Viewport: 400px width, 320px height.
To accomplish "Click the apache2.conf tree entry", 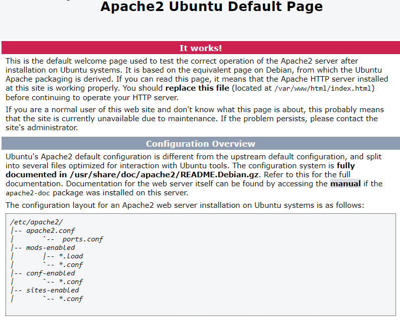I will [x=51, y=231].
